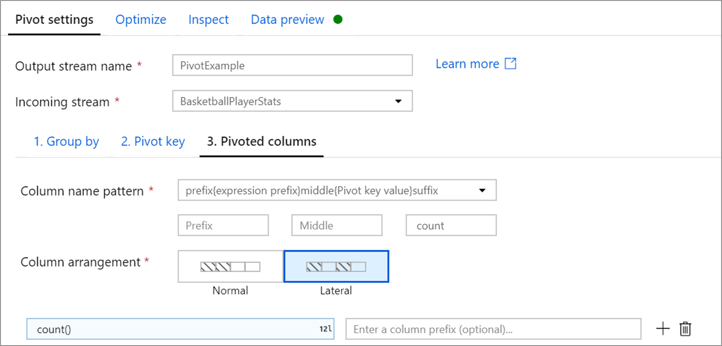Select Lateral column arrangement
This screenshot has width=722, height=346.
click(x=336, y=266)
